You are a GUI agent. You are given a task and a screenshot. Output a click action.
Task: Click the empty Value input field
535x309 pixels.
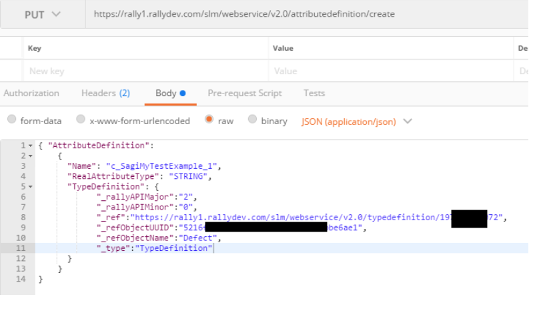(x=391, y=71)
